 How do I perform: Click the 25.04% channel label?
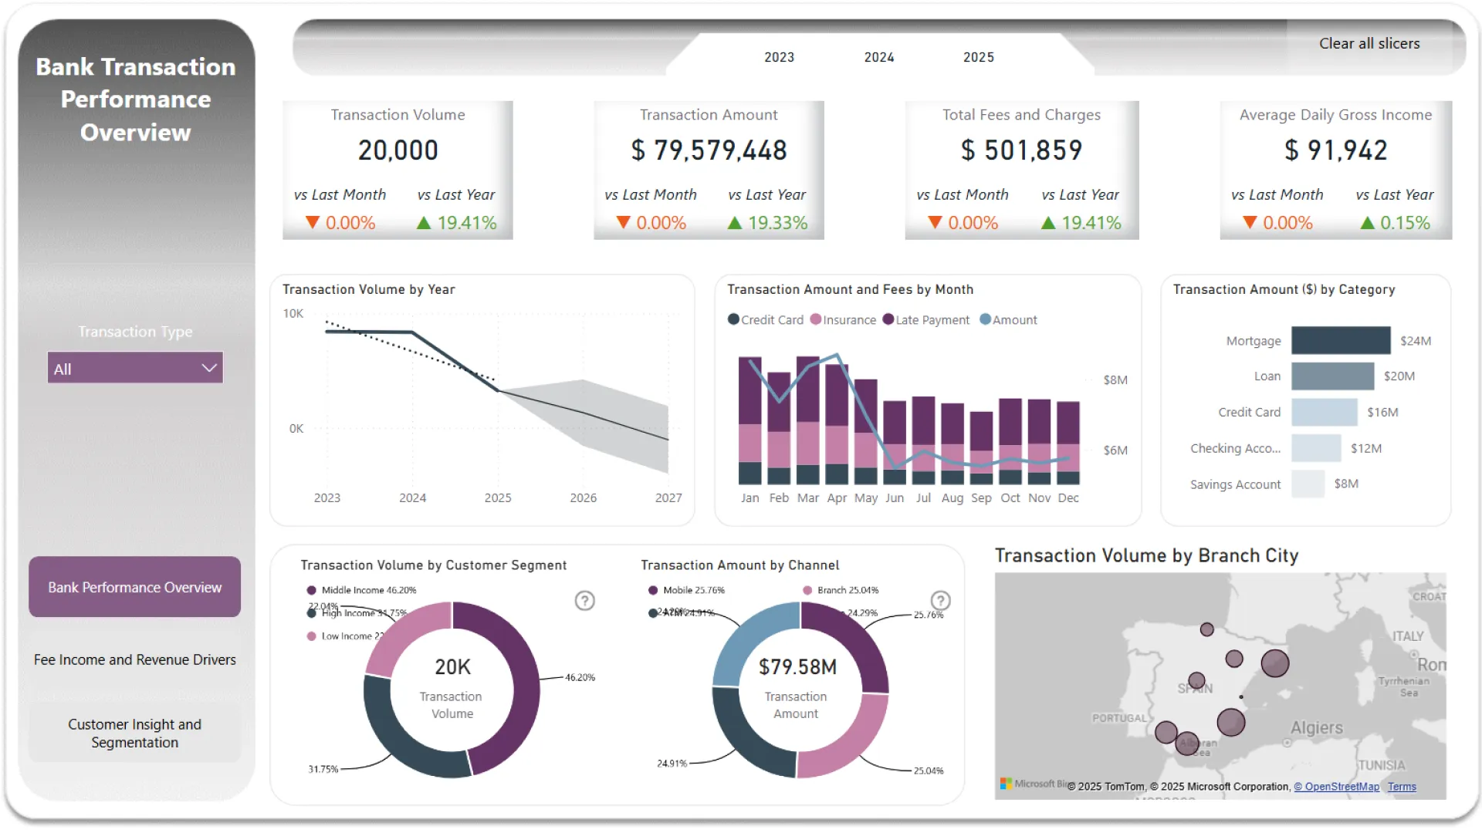click(929, 771)
